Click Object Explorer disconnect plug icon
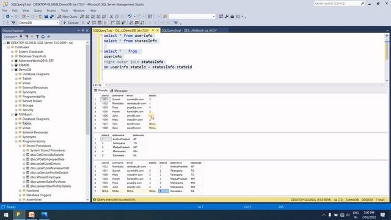This screenshot has width=391, height=220. (26, 37)
